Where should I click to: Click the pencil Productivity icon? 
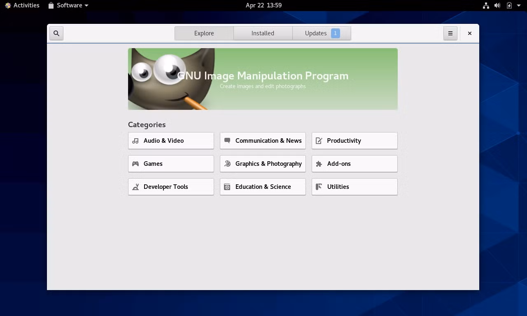tap(319, 141)
